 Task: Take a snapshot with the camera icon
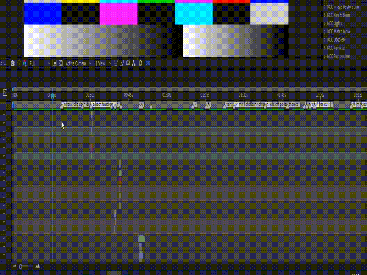[x=12, y=63]
